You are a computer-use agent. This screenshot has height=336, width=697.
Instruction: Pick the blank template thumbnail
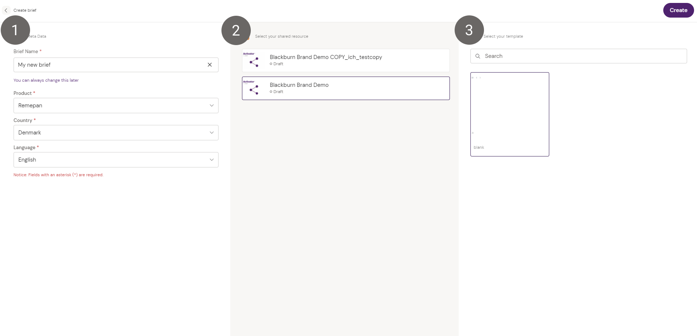[510, 114]
